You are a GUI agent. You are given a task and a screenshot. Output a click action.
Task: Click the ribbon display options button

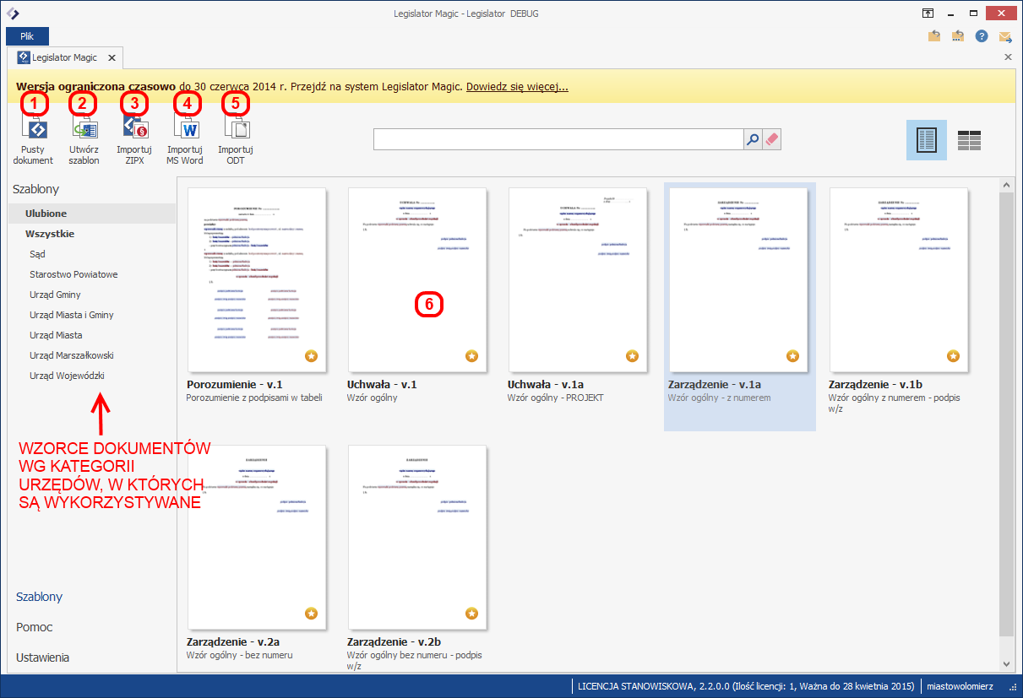(x=928, y=14)
